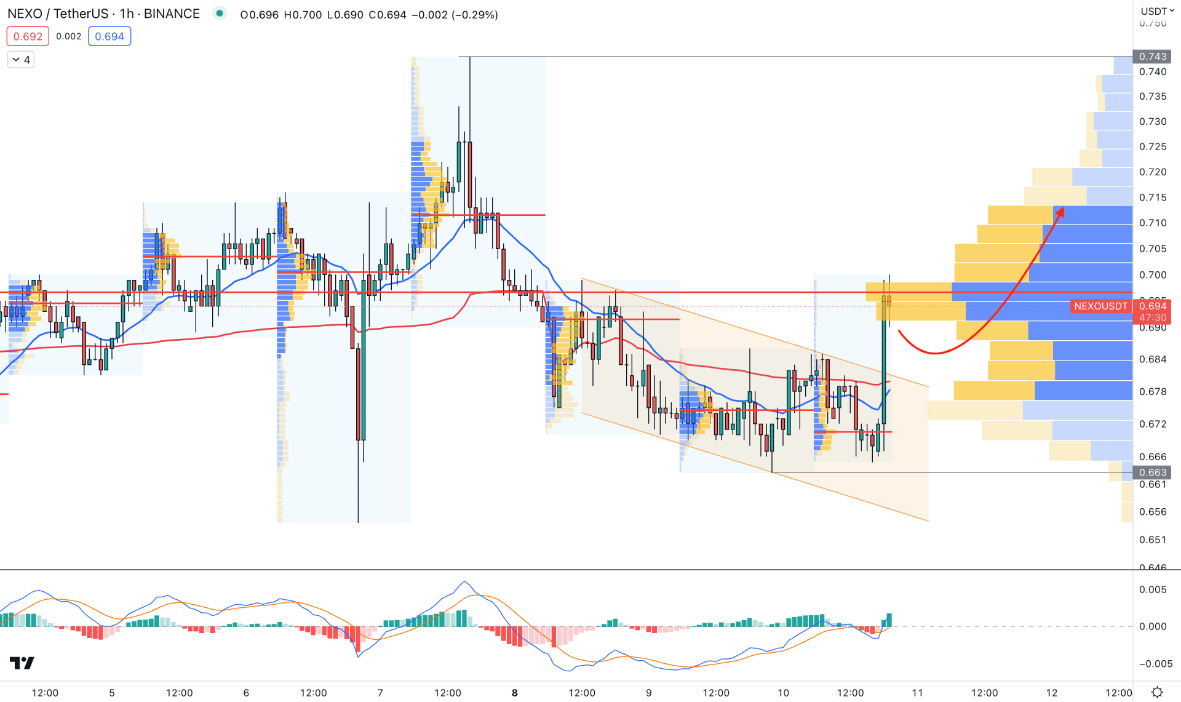Click the green market status dot

(x=220, y=14)
